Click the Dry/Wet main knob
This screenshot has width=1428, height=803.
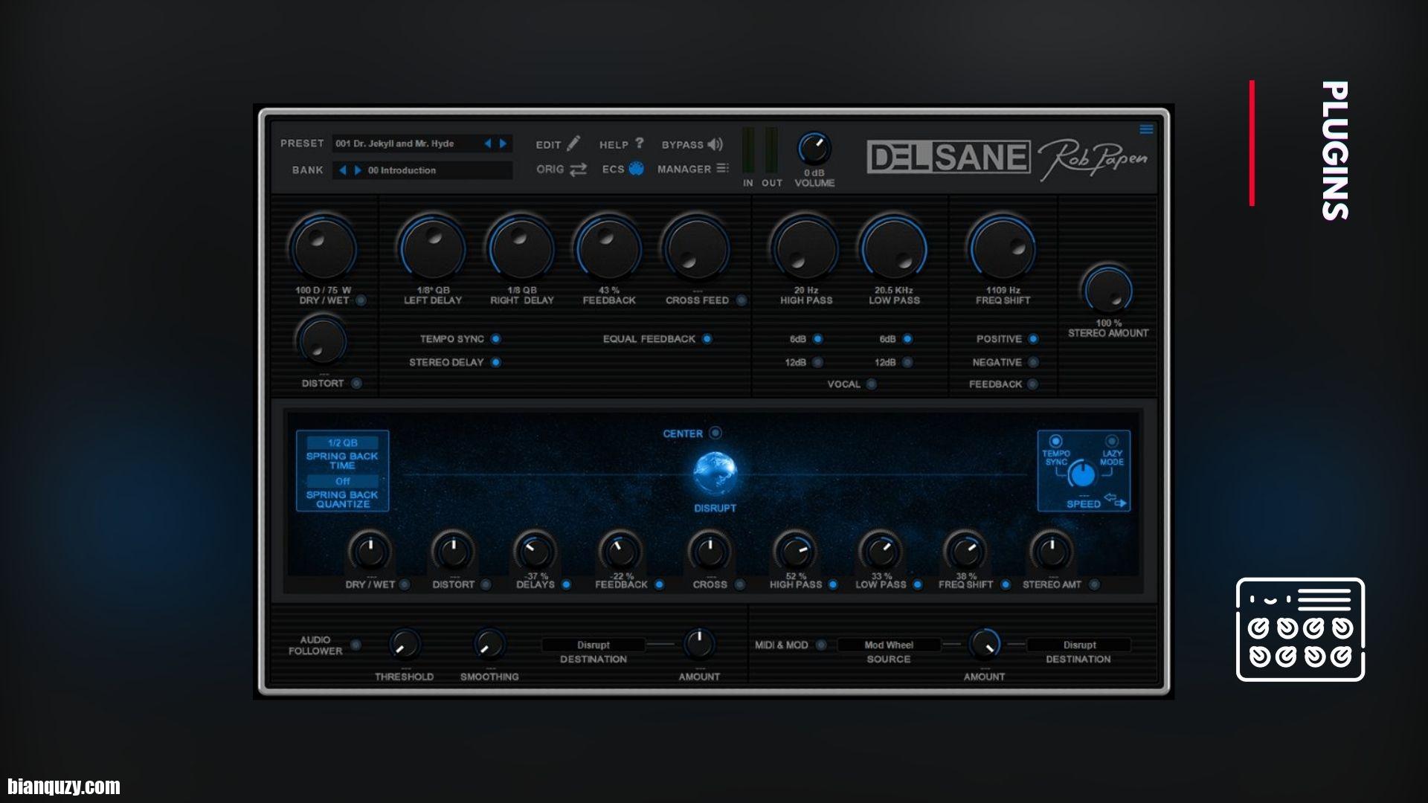point(323,248)
